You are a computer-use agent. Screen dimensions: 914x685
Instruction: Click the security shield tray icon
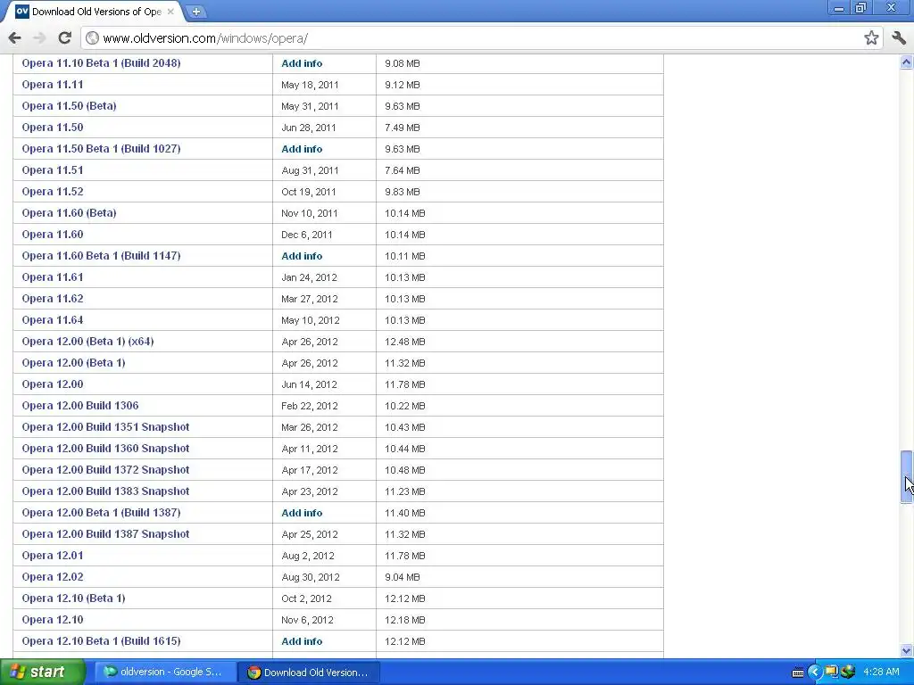[x=848, y=673]
